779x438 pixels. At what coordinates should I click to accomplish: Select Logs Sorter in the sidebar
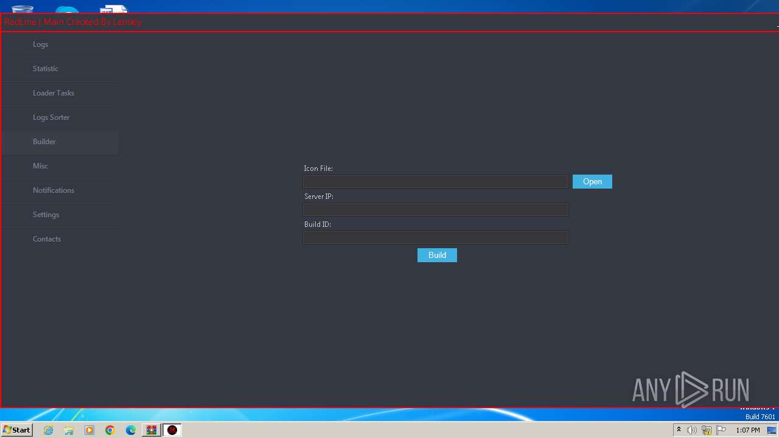(x=60, y=117)
